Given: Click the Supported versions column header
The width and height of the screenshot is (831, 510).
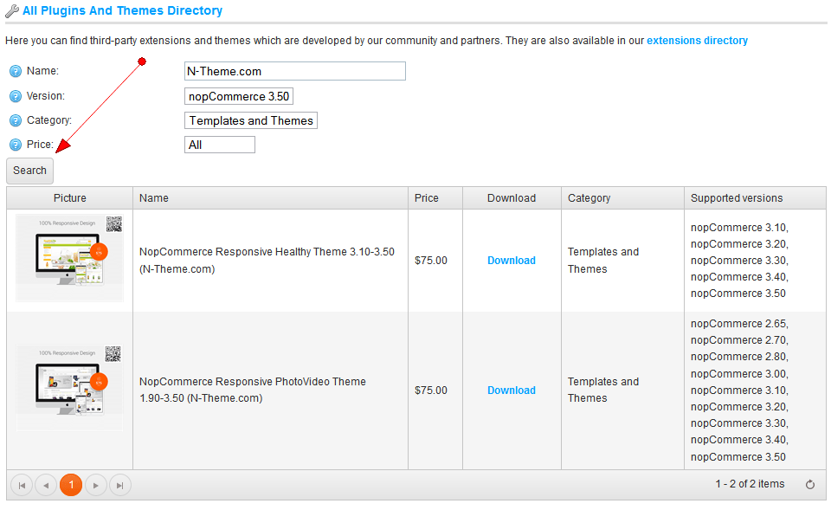Looking at the screenshot, I should 755,198.
